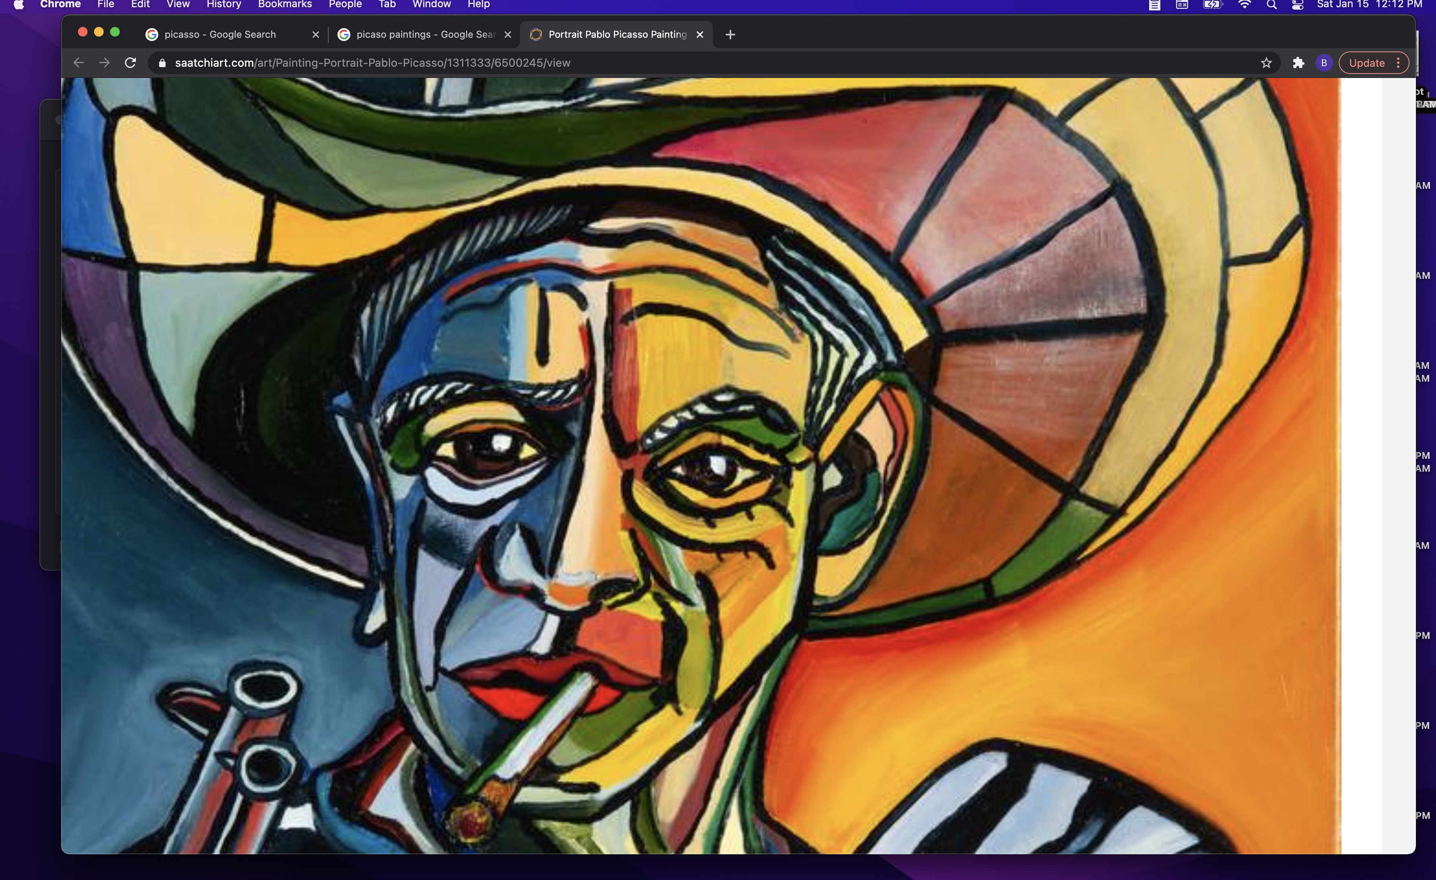Open the People menu

pyautogui.click(x=345, y=5)
